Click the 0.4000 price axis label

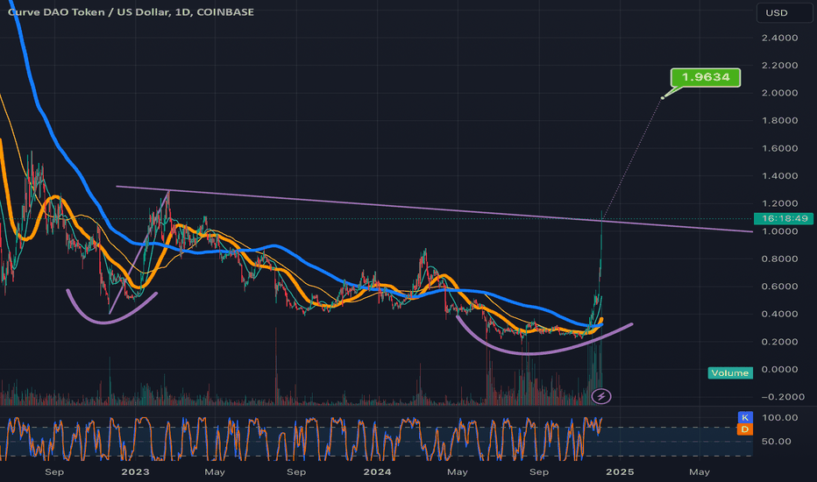(x=779, y=314)
